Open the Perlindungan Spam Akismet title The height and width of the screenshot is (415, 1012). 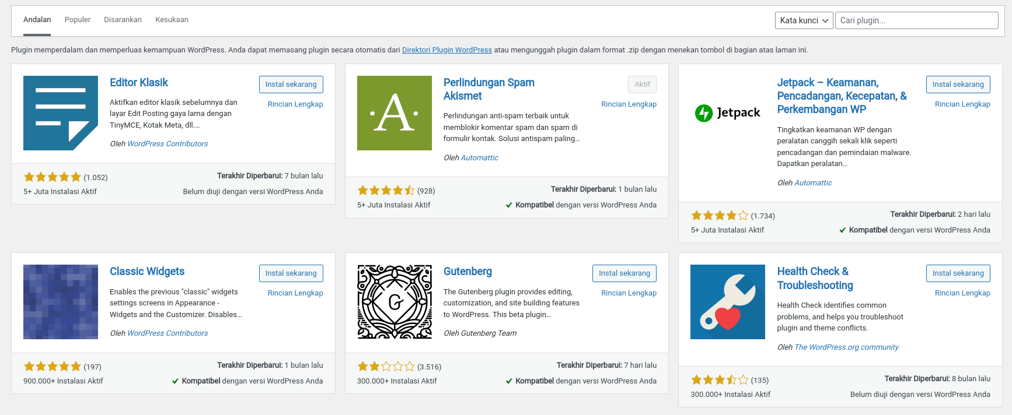pyautogui.click(x=489, y=89)
